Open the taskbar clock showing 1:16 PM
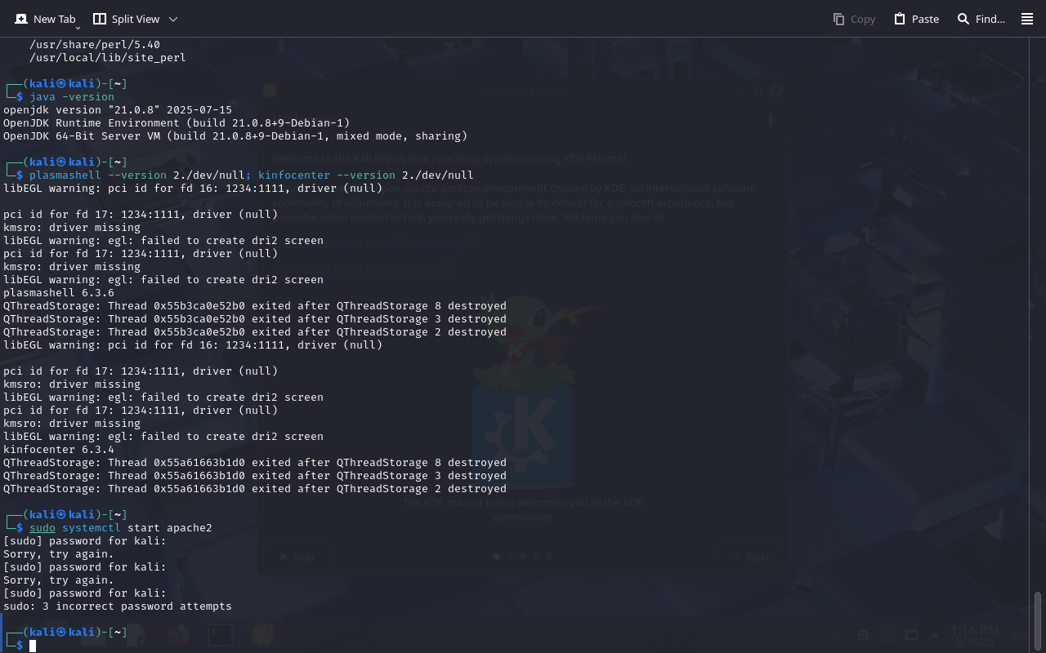The width and height of the screenshot is (1046, 653). click(975, 635)
